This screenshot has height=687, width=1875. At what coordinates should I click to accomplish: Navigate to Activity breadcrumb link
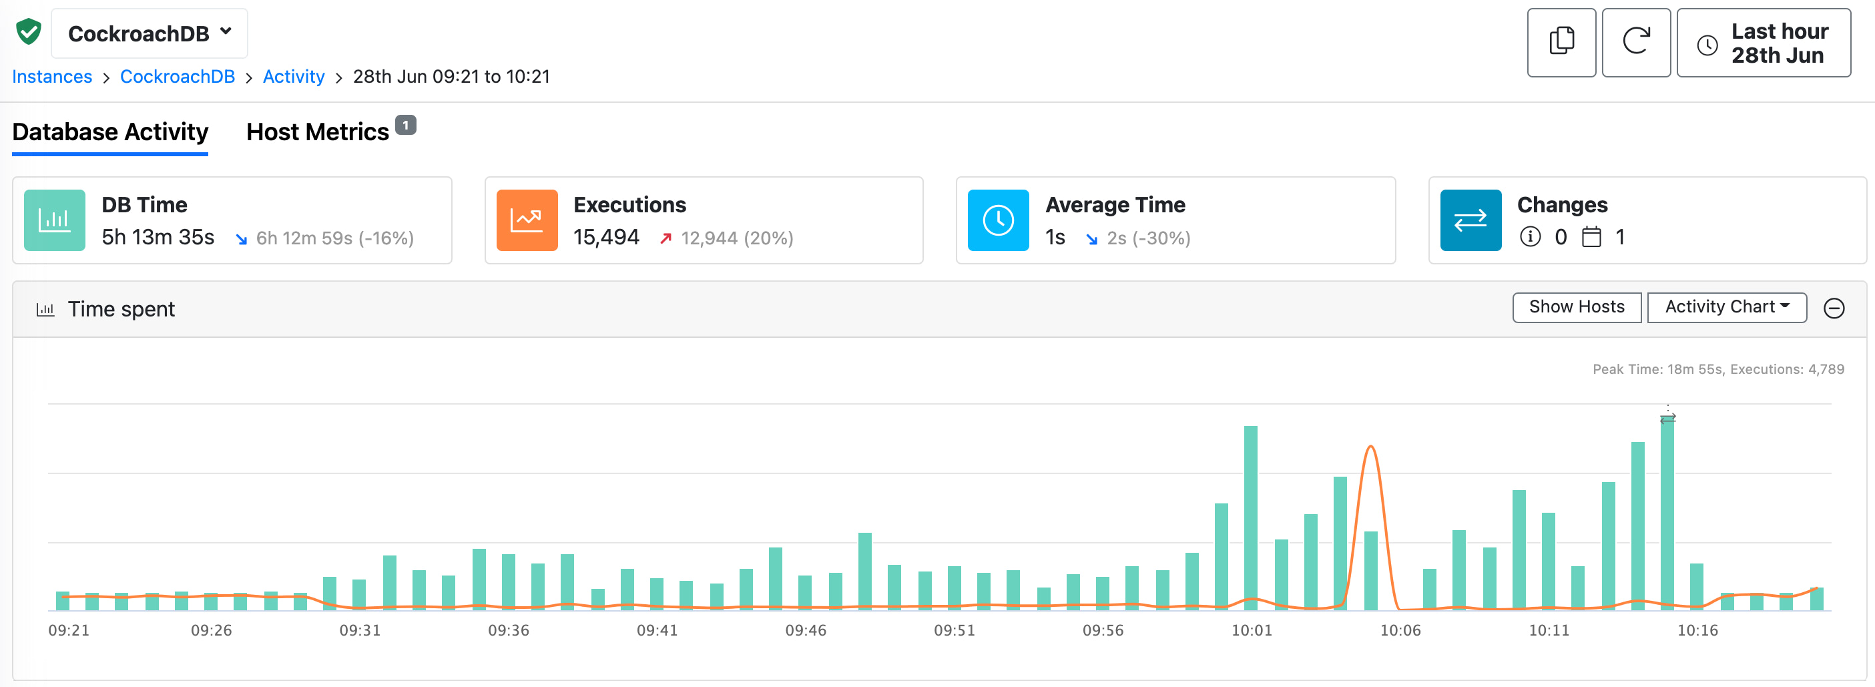[x=293, y=76]
